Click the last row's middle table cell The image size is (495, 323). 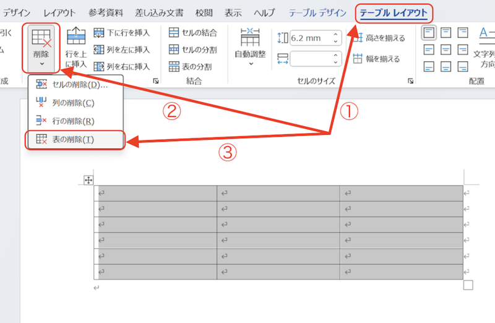coord(278,272)
